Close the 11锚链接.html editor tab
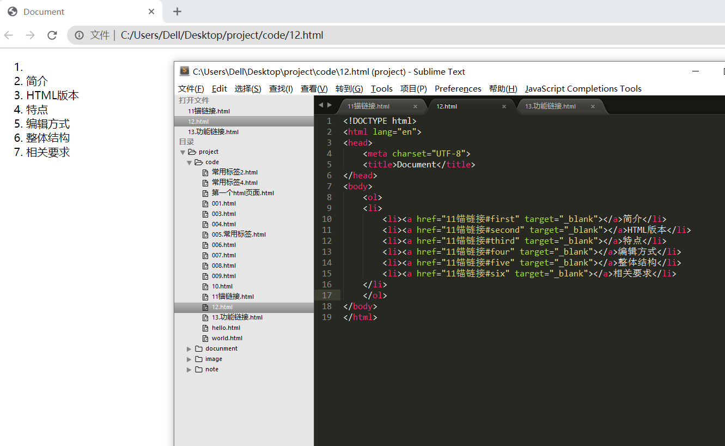The width and height of the screenshot is (725, 446). (x=415, y=106)
